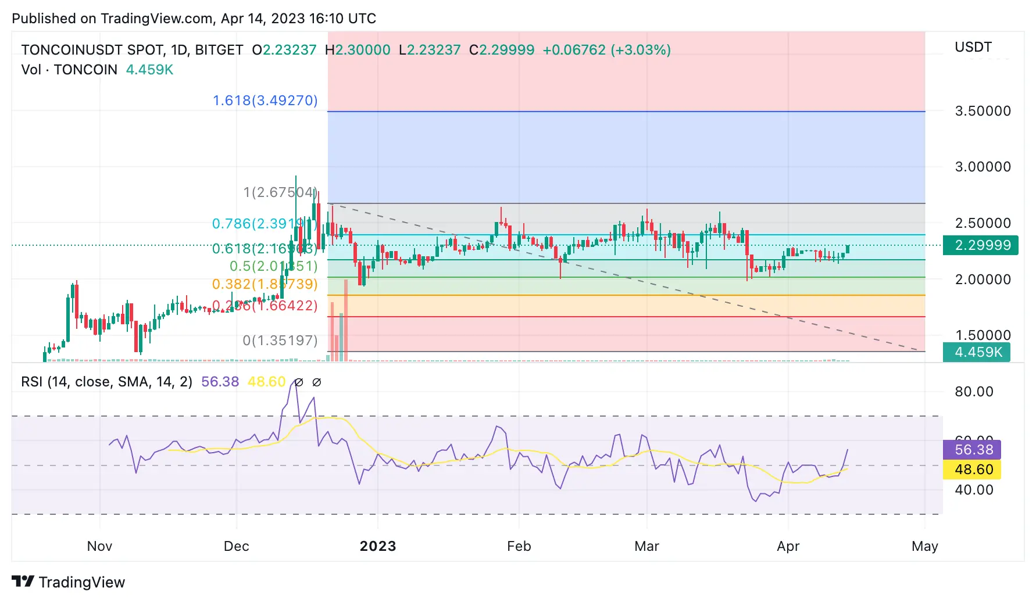The image size is (1036, 602).
Task: Click the 1.50000 price axis label
Action: (983, 335)
